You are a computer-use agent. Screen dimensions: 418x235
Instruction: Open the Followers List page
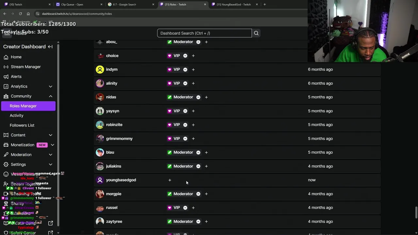22,125
